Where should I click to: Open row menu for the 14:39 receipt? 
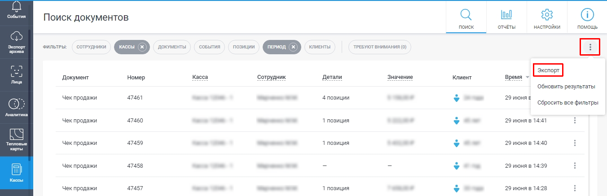point(575,166)
